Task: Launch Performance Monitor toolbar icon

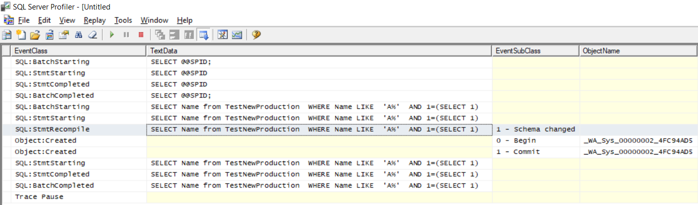Action: coord(237,35)
